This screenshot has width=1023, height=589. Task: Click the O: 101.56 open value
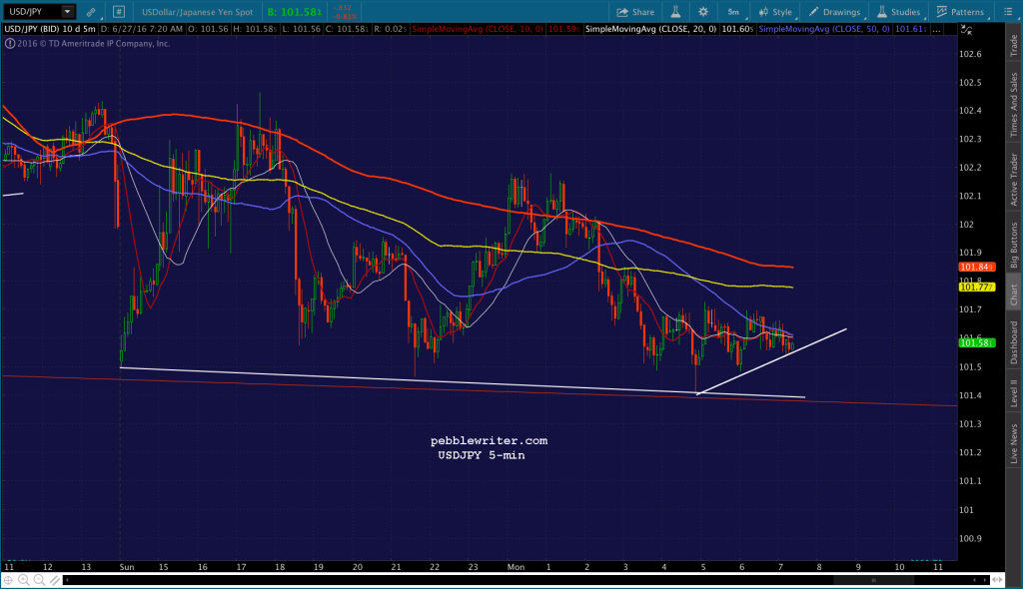tap(208, 29)
